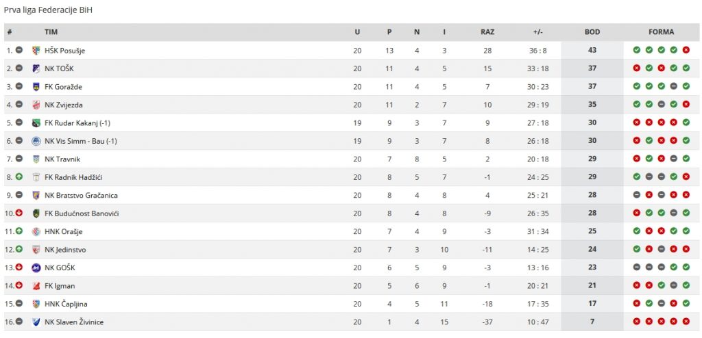The width and height of the screenshot is (702, 338).
Task: Open the HNK Orašje team link
Action: pos(64,231)
